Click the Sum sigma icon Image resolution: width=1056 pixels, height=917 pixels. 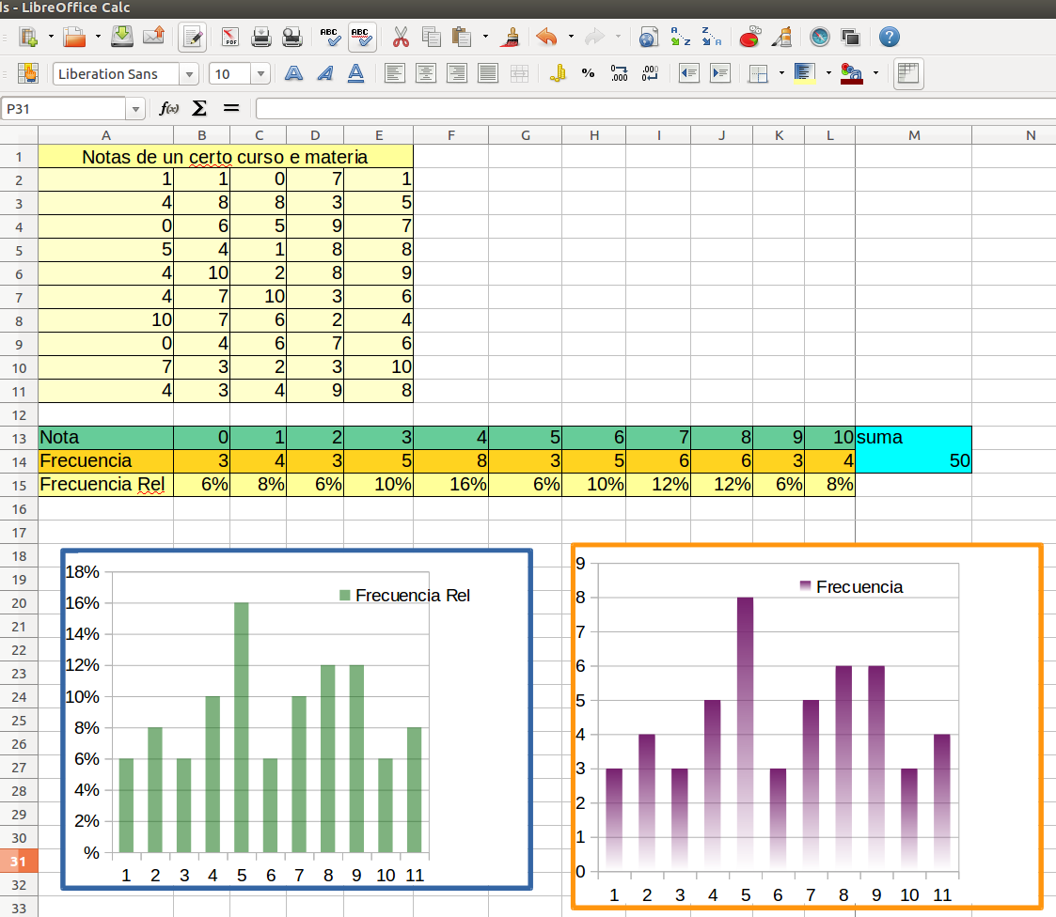click(199, 108)
